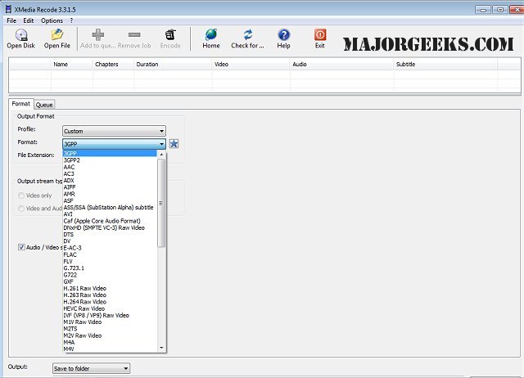
Task: Click the Chapters column header
Action: point(113,65)
